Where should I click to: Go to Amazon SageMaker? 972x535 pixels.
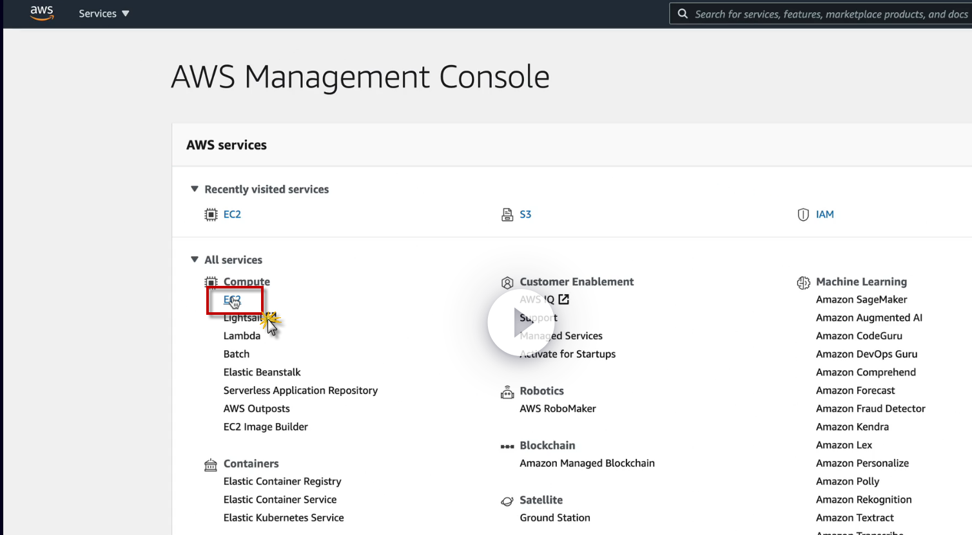coord(861,299)
